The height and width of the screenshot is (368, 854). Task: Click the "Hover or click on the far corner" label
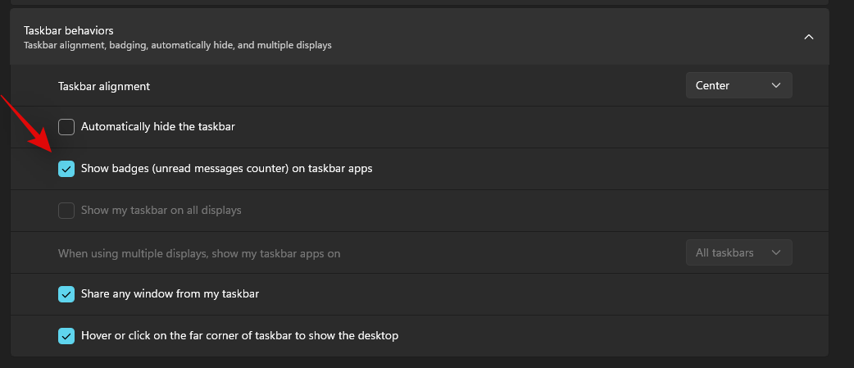[x=239, y=336]
